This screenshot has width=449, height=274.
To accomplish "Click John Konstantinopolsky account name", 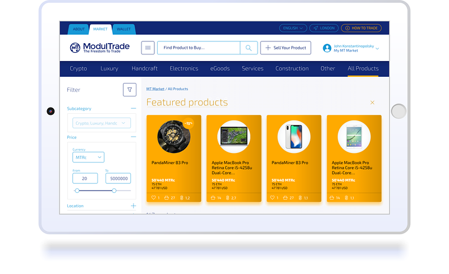I will pyautogui.click(x=354, y=46).
